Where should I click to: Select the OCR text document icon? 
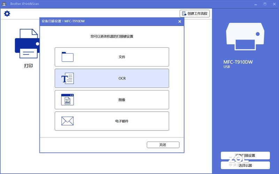click(67, 78)
